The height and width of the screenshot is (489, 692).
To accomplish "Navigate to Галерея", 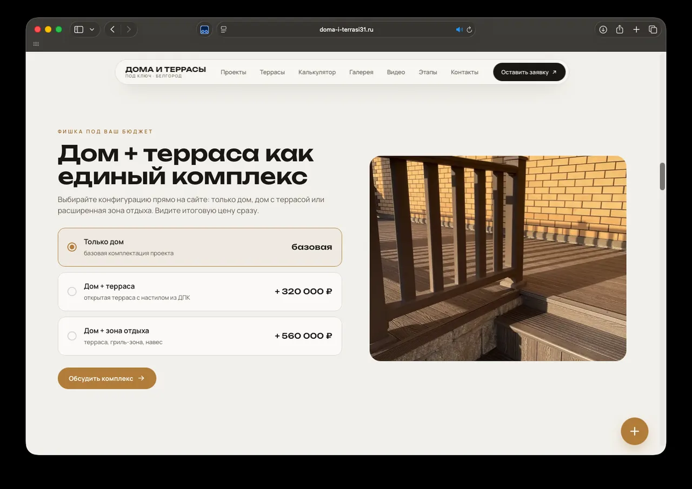I will 361,72.
